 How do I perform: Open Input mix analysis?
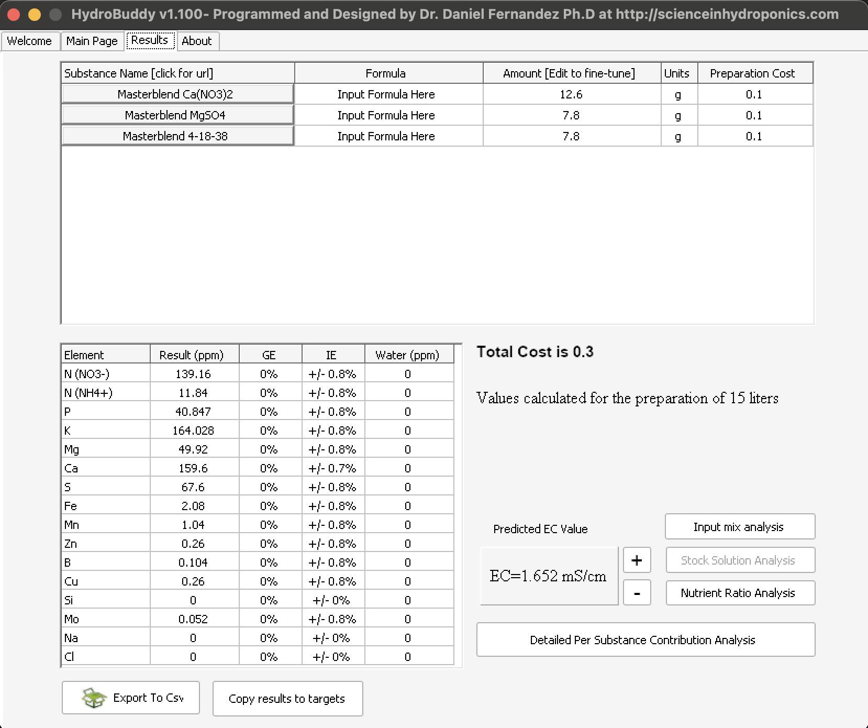[740, 526]
